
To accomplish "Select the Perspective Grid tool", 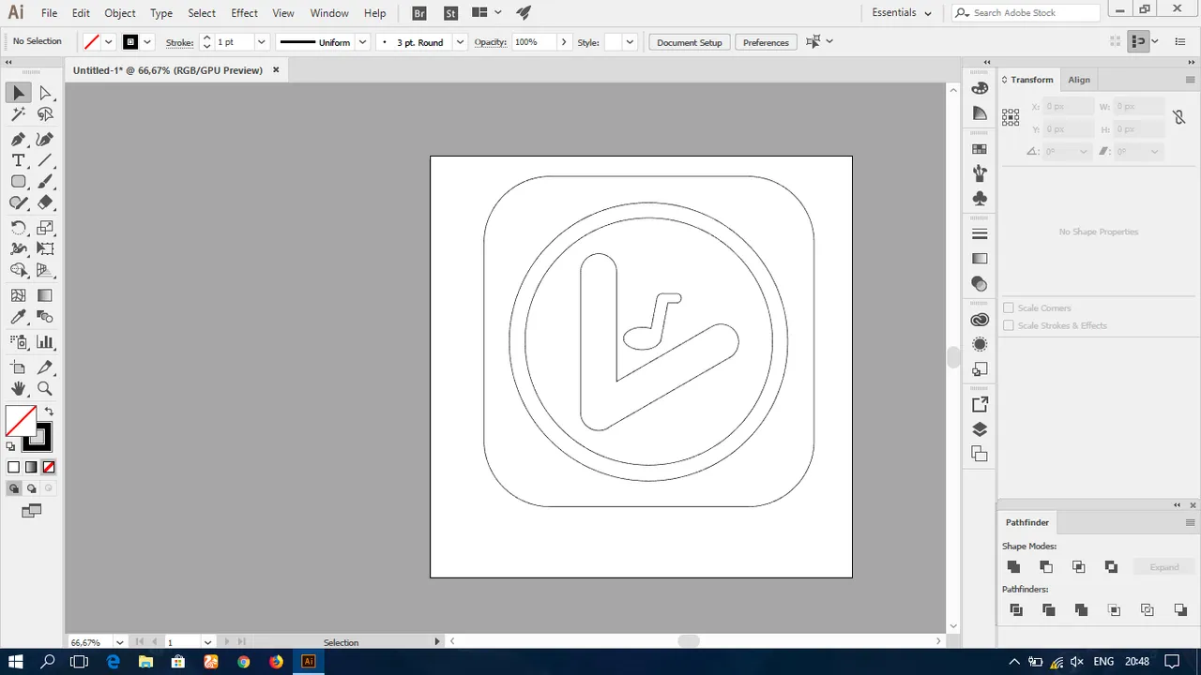I will pos(45,270).
